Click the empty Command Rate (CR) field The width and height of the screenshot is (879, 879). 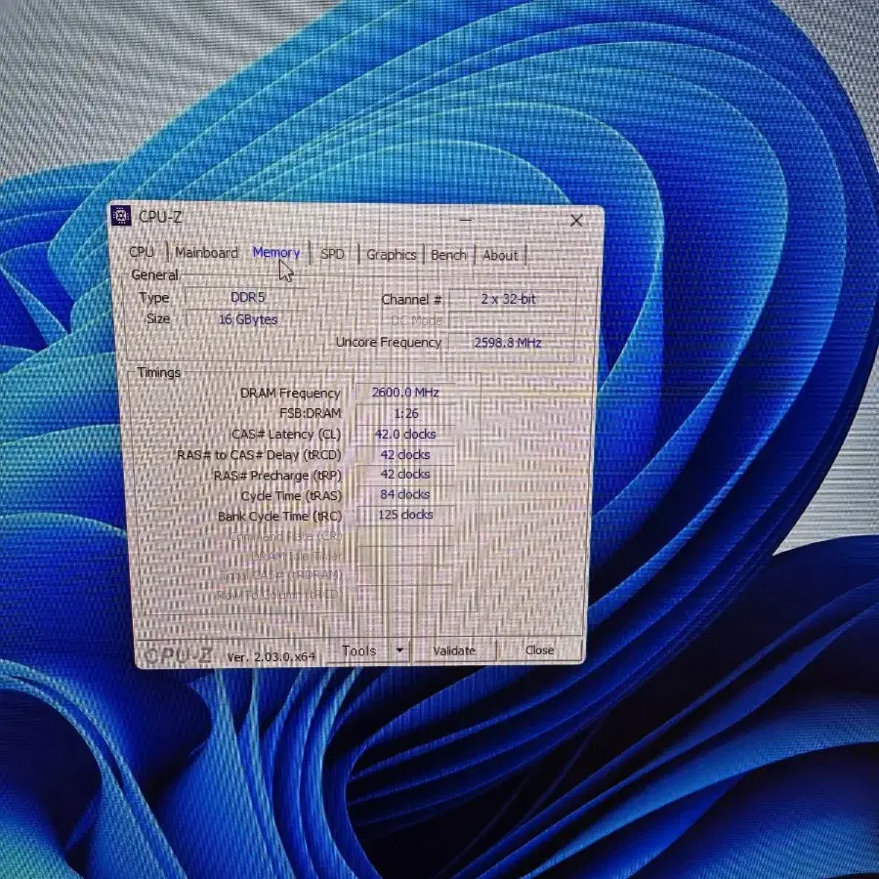point(405,535)
